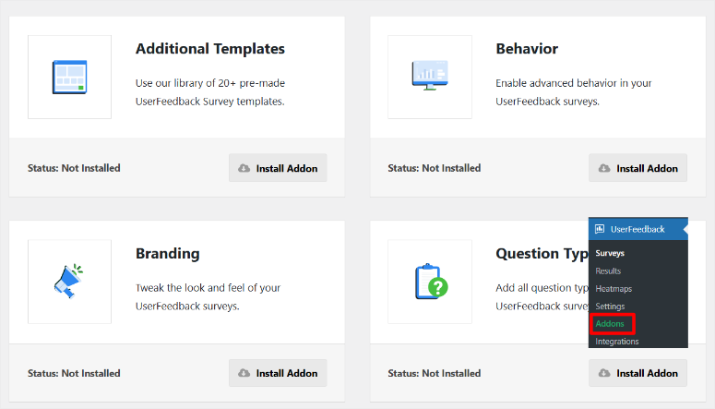Click the Behavior addon monitor icon

(x=429, y=77)
